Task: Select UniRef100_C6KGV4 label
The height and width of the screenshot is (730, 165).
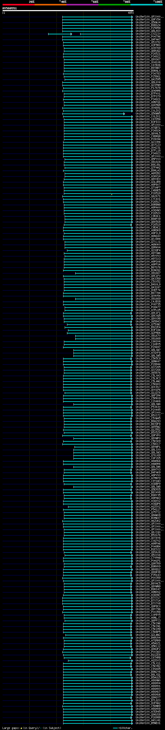Action: 148,341
